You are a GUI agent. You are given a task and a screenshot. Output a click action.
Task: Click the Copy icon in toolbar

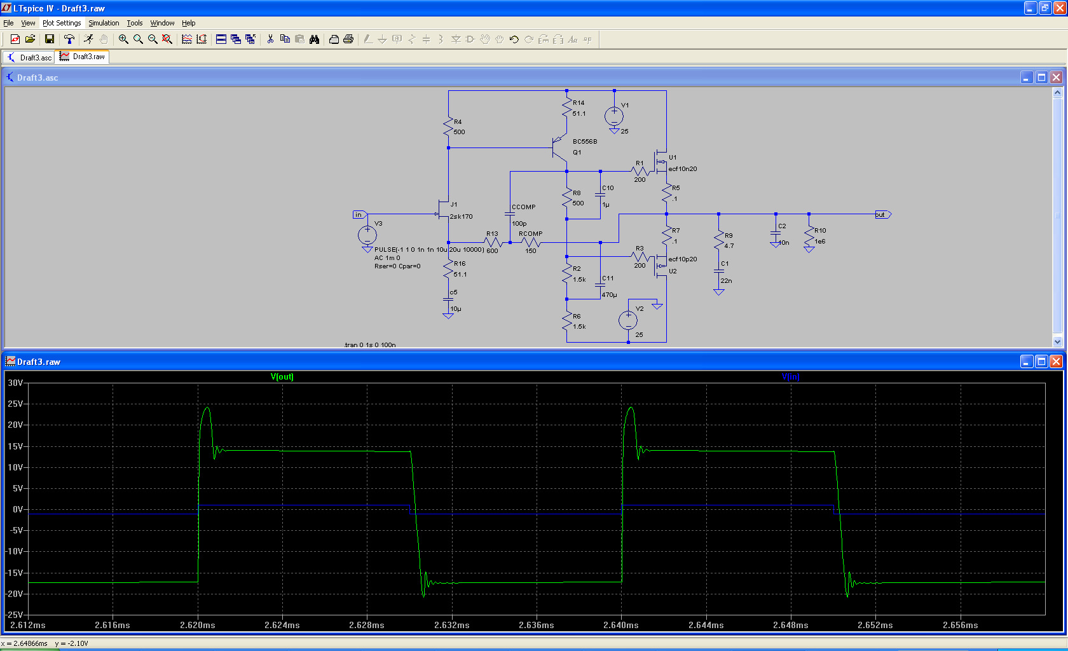tap(285, 39)
